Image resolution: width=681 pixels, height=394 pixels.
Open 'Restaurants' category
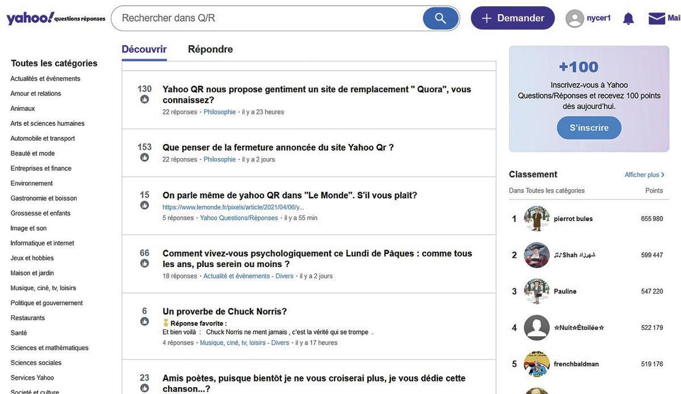27,318
